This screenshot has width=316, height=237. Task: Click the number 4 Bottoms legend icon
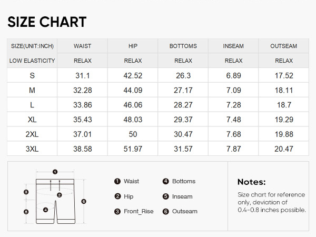(x=166, y=181)
